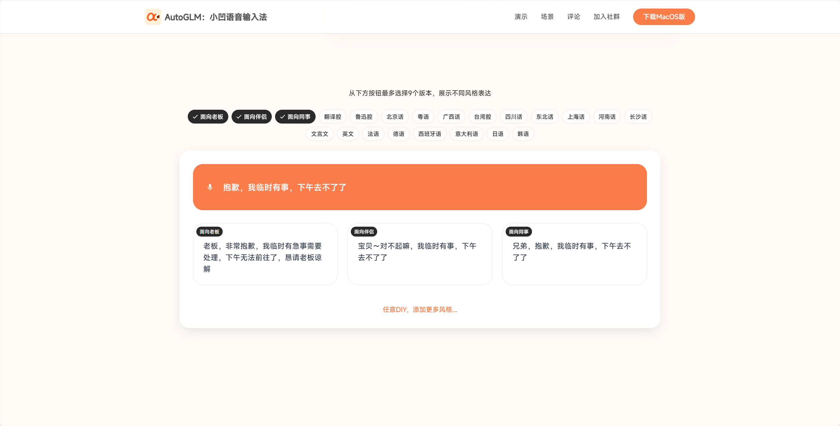The width and height of the screenshot is (840, 426).
Task: Turn on the 四川话 chip
Action: pos(514,117)
